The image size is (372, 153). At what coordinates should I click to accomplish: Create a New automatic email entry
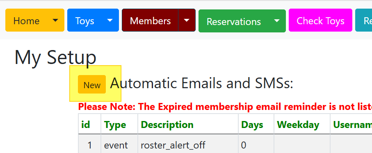click(92, 84)
